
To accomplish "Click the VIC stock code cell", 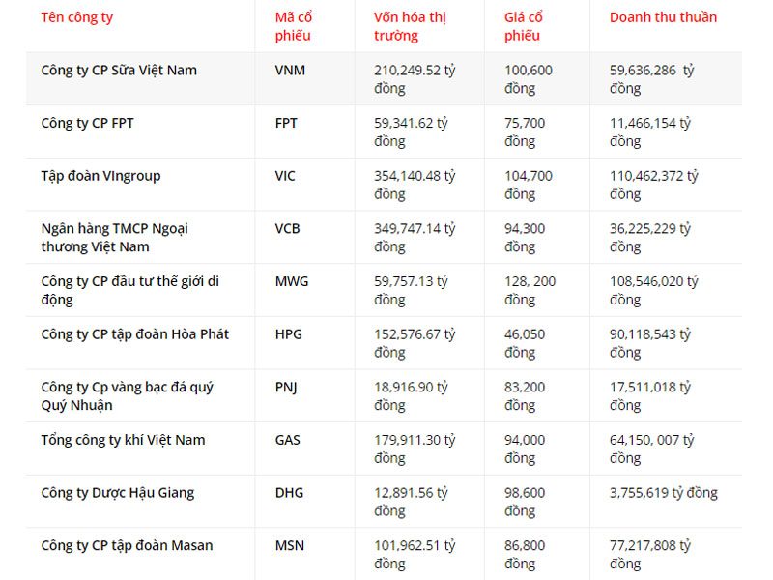I will (x=285, y=176).
